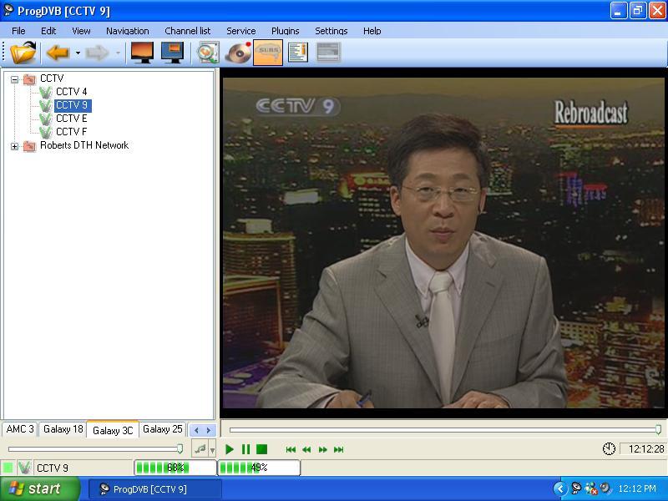
Task: Stop playback with the green Stop button
Action: [261, 449]
